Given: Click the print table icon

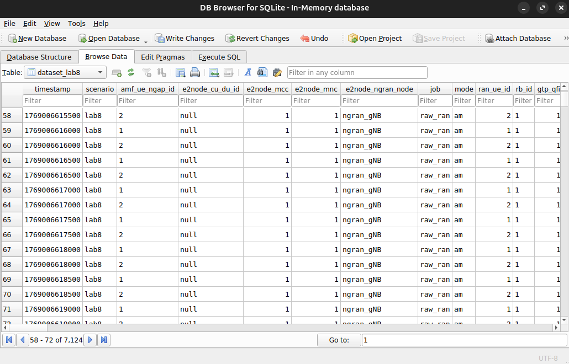Looking at the screenshot, I should pyautogui.click(x=195, y=72).
